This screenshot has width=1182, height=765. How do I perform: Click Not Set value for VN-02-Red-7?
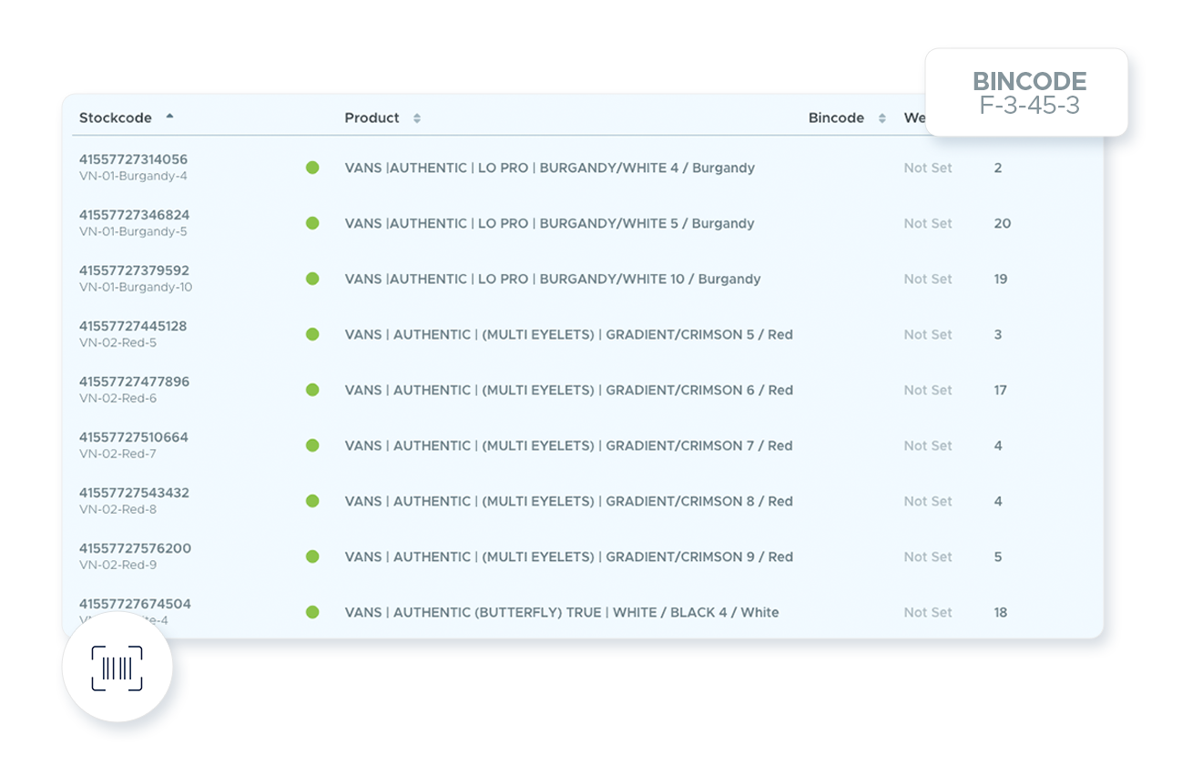pos(927,445)
